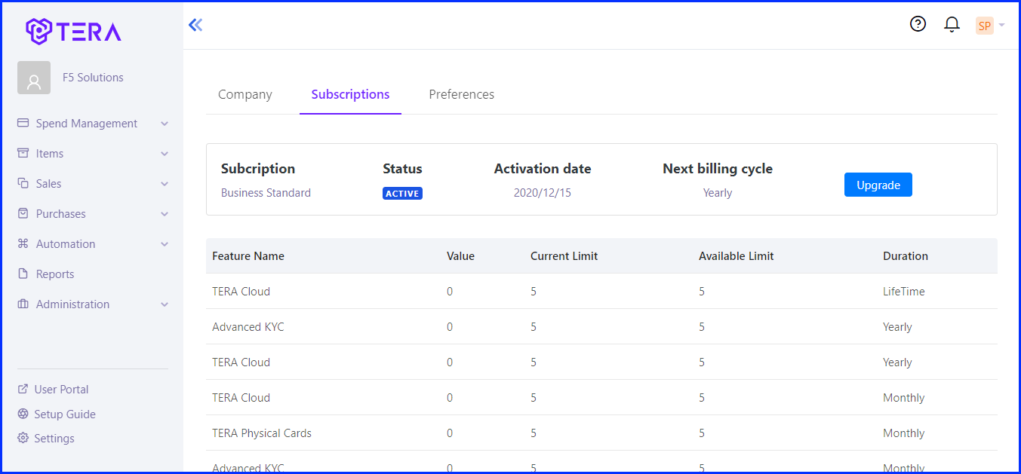Switch to Company tab
1021x474 pixels.
245,95
